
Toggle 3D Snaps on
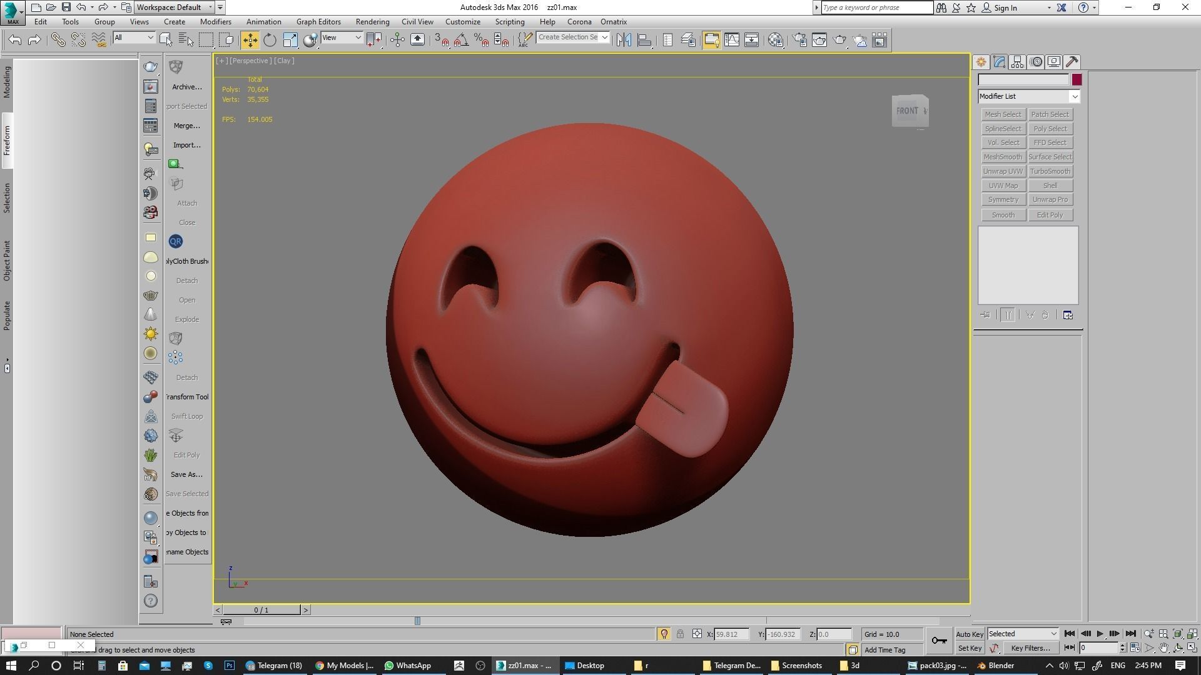point(441,40)
